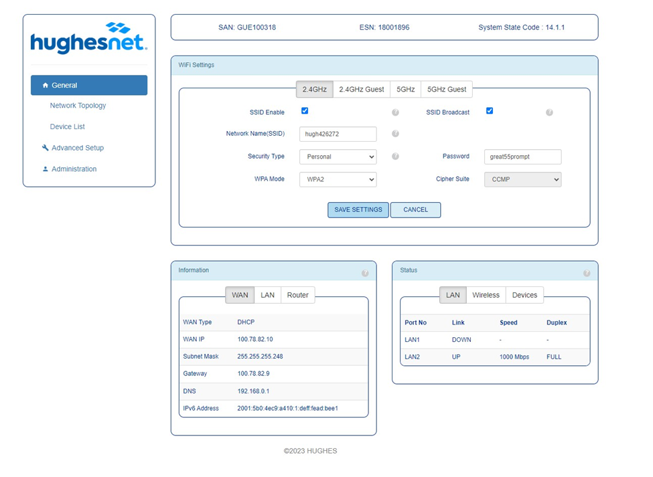Screen dimensions: 653x477
Task: Open help for the Status panel
Action: [587, 273]
